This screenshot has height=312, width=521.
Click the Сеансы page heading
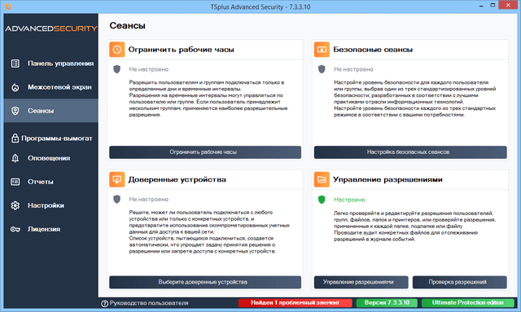[x=127, y=25]
